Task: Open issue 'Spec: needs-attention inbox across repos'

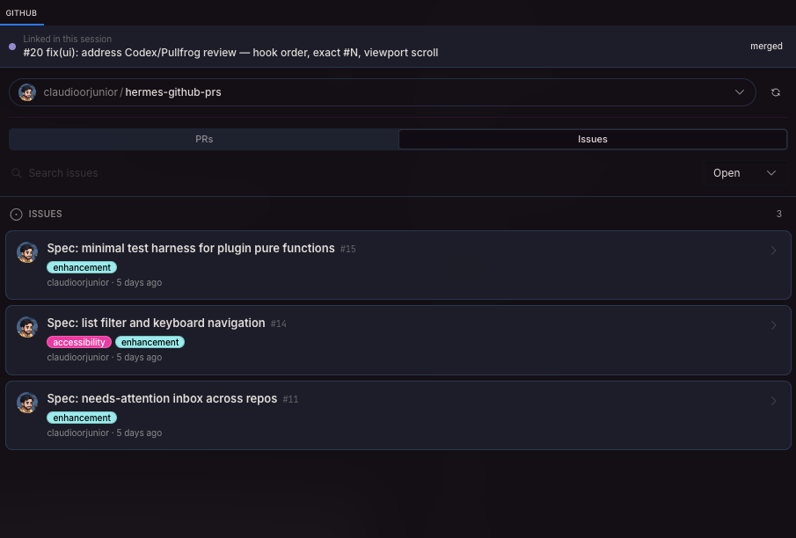Action: pos(162,398)
